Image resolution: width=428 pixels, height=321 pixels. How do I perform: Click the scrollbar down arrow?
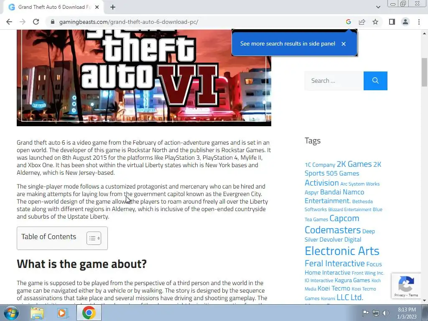coord(425,301)
